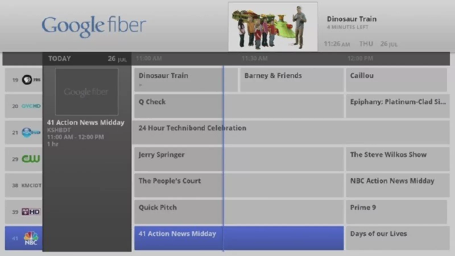The height and width of the screenshot is (256, 455).
Task: Select the KMCIDT channel 38 entry
Action: coord(31,185)
